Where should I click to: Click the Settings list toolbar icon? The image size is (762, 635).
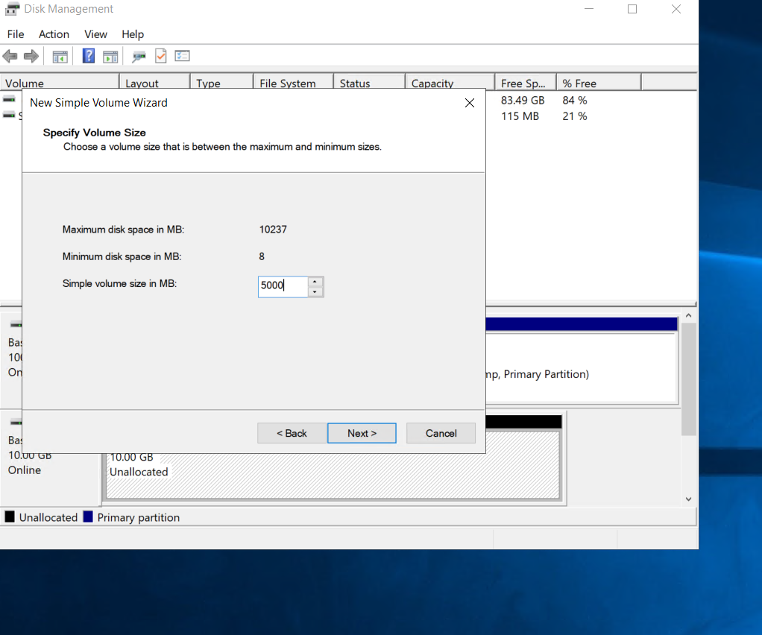[182, 57]
